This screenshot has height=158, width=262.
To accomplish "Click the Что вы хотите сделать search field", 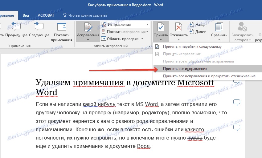I will (x=88, y=15).
